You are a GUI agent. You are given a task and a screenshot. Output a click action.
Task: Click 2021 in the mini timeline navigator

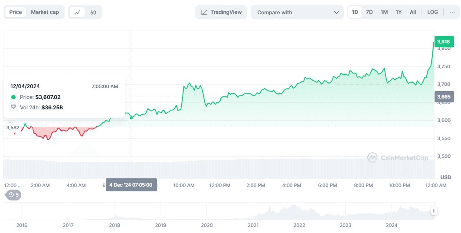tap(253, 225)
